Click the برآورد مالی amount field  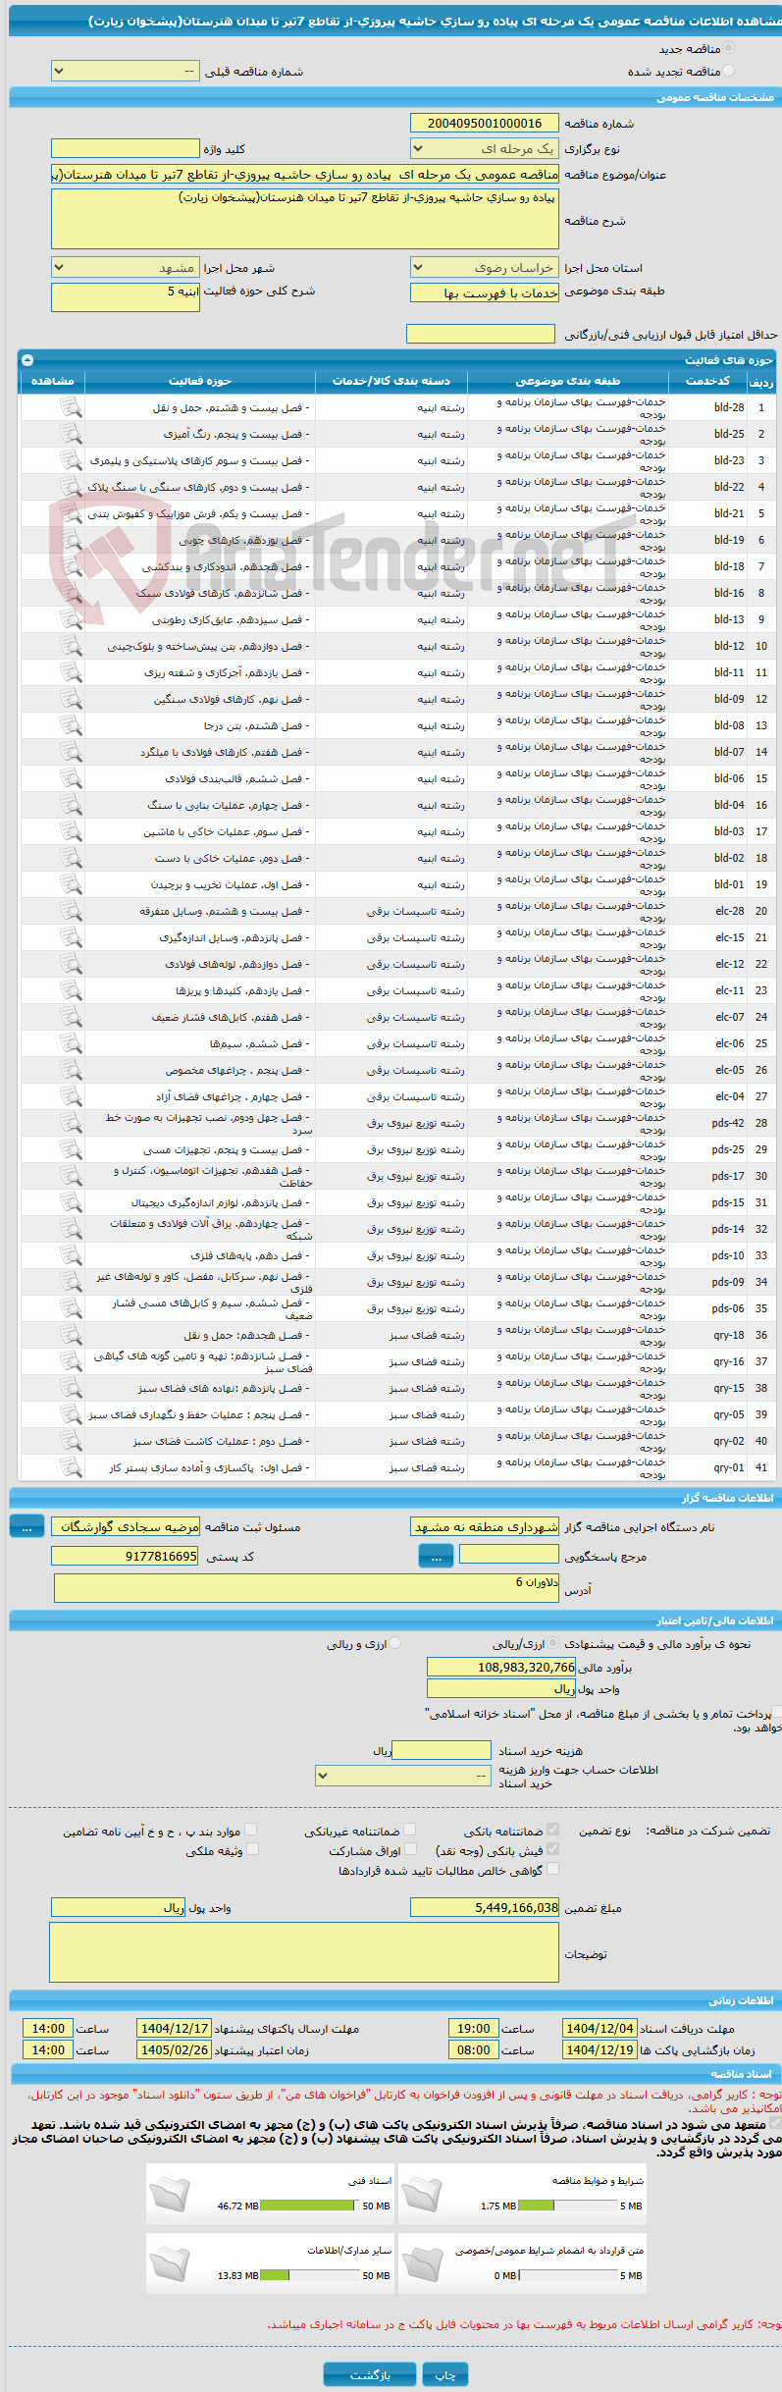click(501, 1667)
